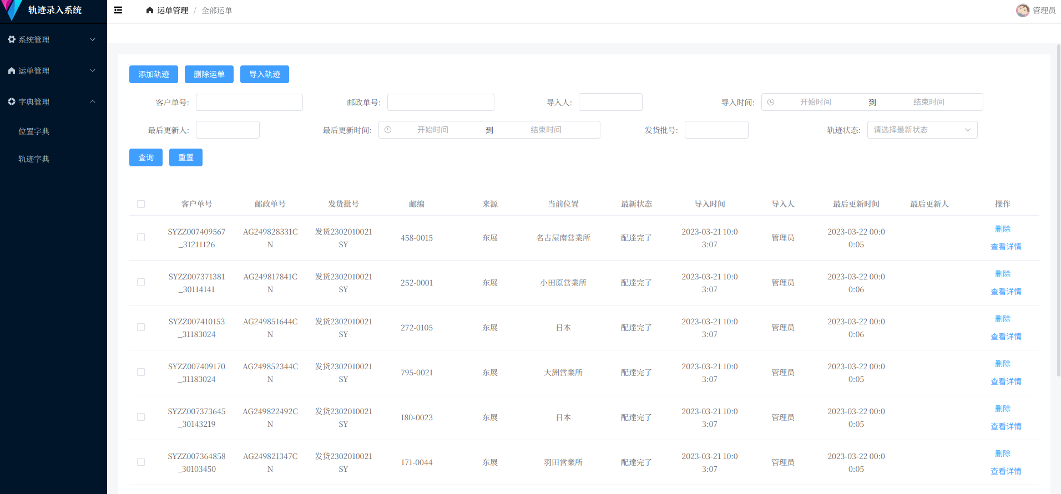Click 管理员 username at top right
This screenshot has width=1061, height=494.
pyautogui.click(x=1044, y=11)
